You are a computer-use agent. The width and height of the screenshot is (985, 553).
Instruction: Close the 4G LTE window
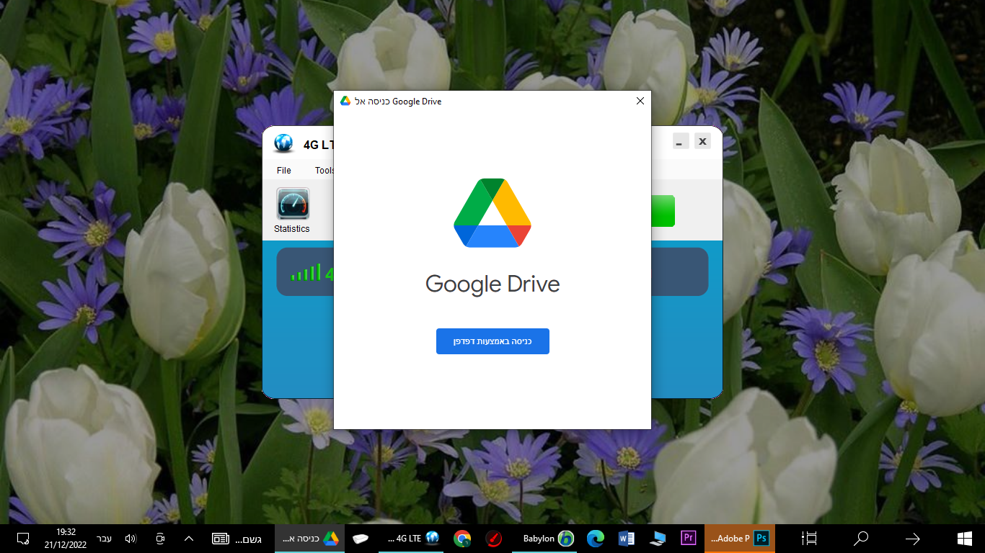[x=702, y=141]
